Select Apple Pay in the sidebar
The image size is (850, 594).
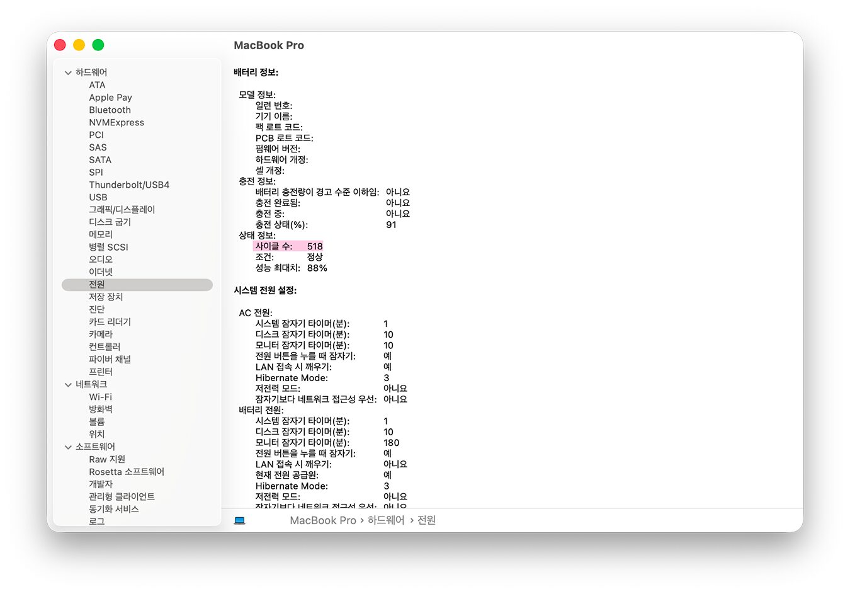(110, 97)
